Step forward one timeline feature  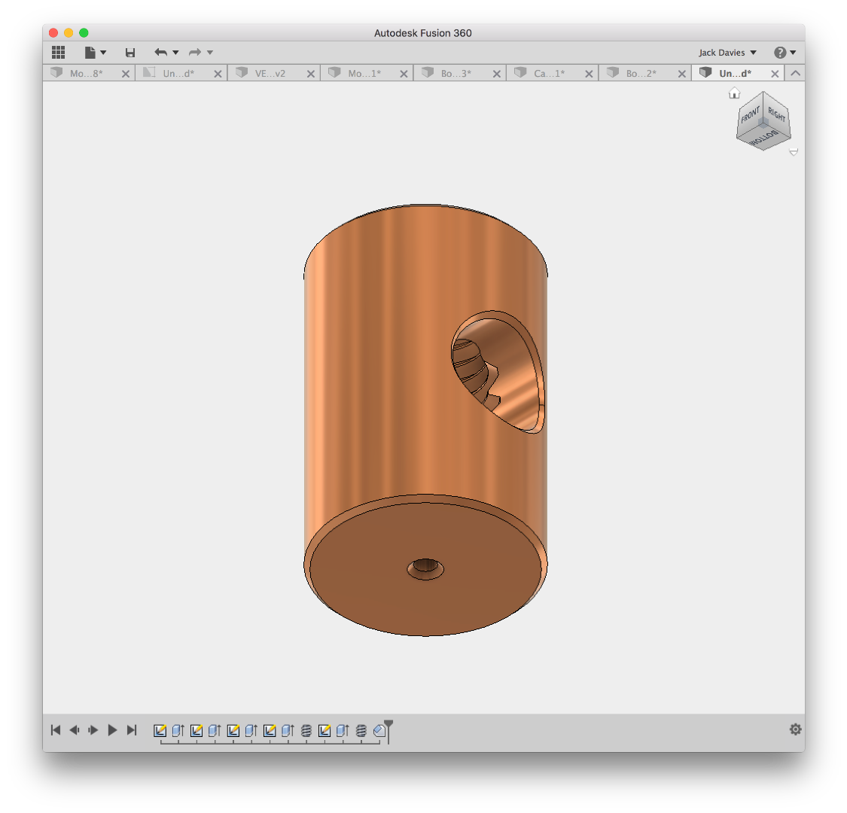(93, 730)
